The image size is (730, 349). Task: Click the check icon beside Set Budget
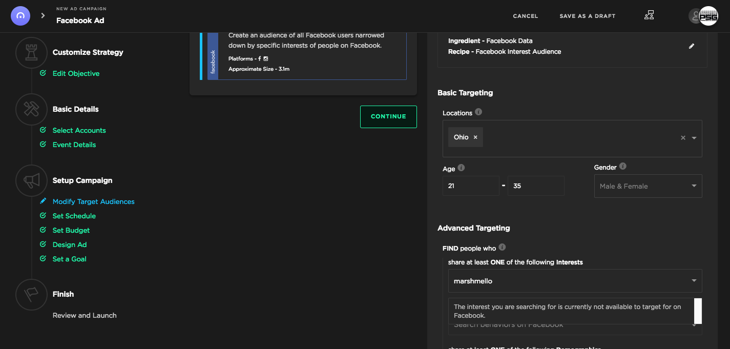coord(43,230)
